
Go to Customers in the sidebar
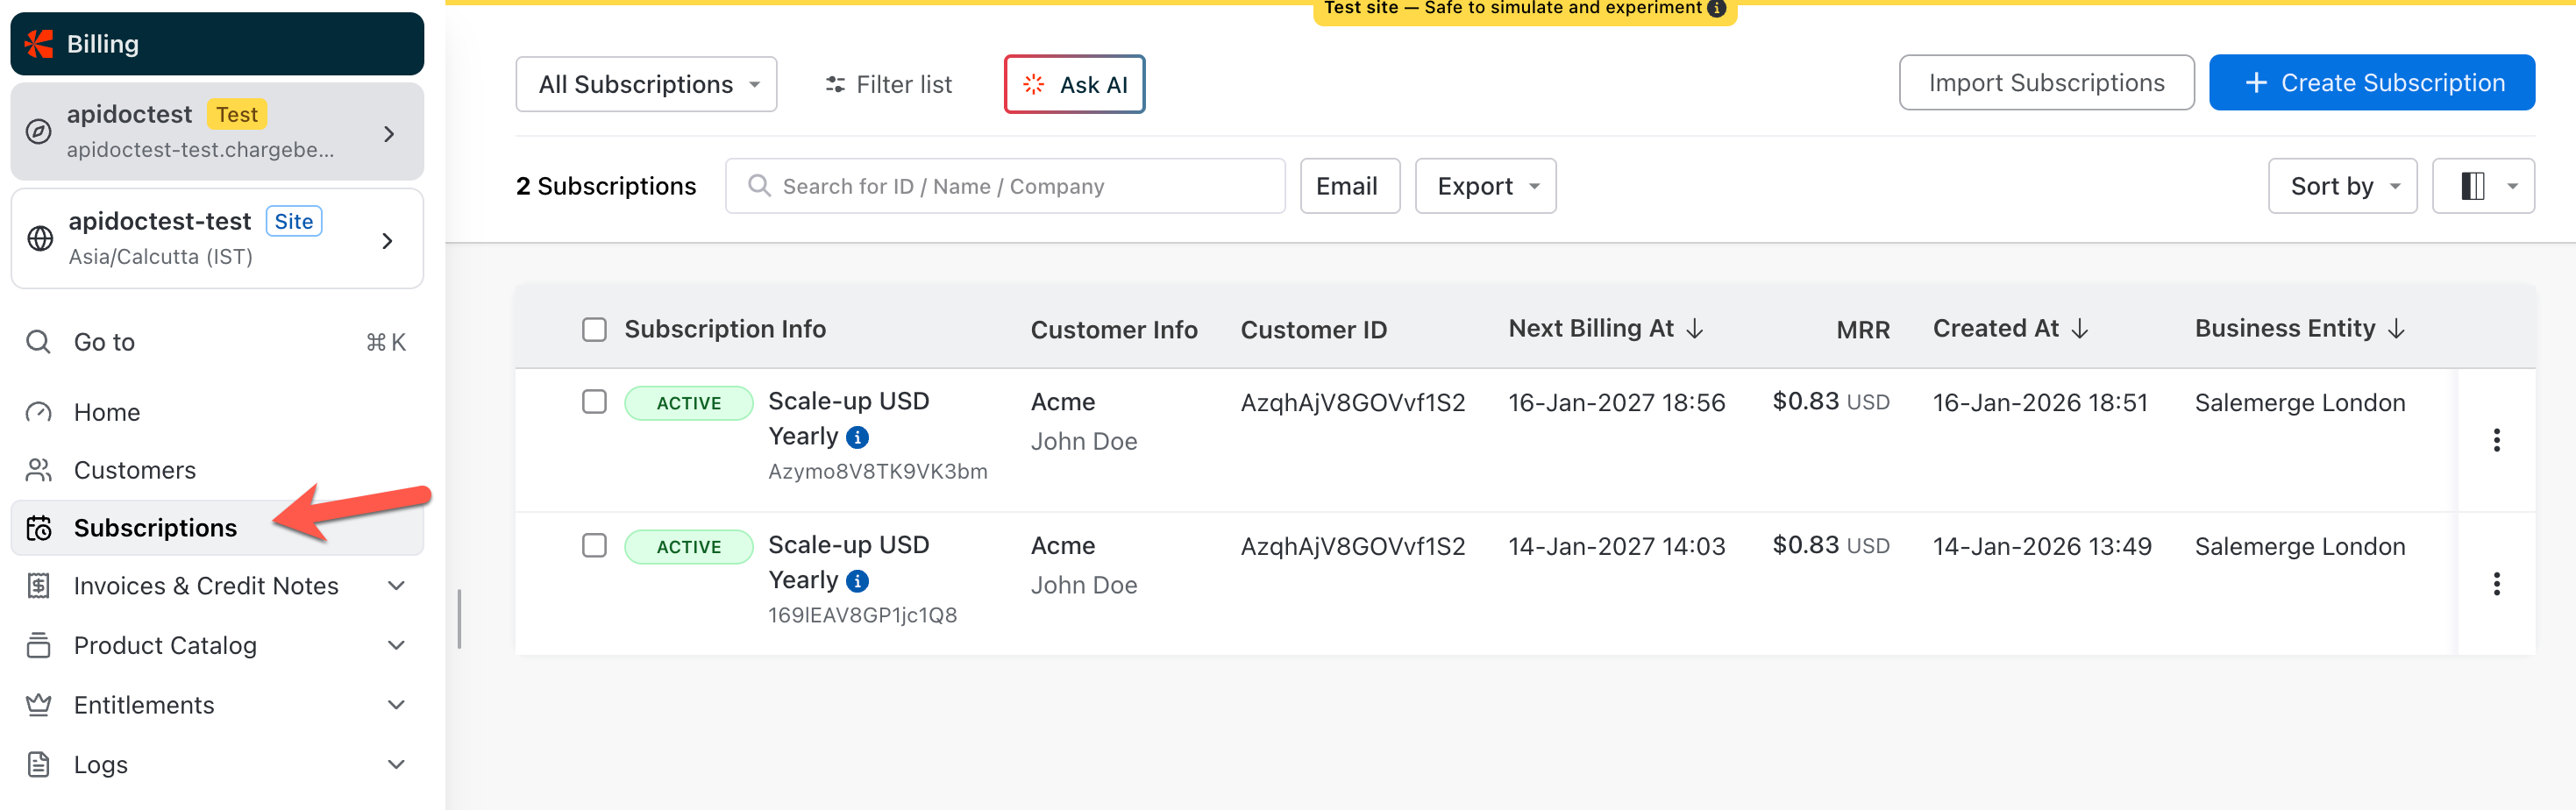coord(135,470)
